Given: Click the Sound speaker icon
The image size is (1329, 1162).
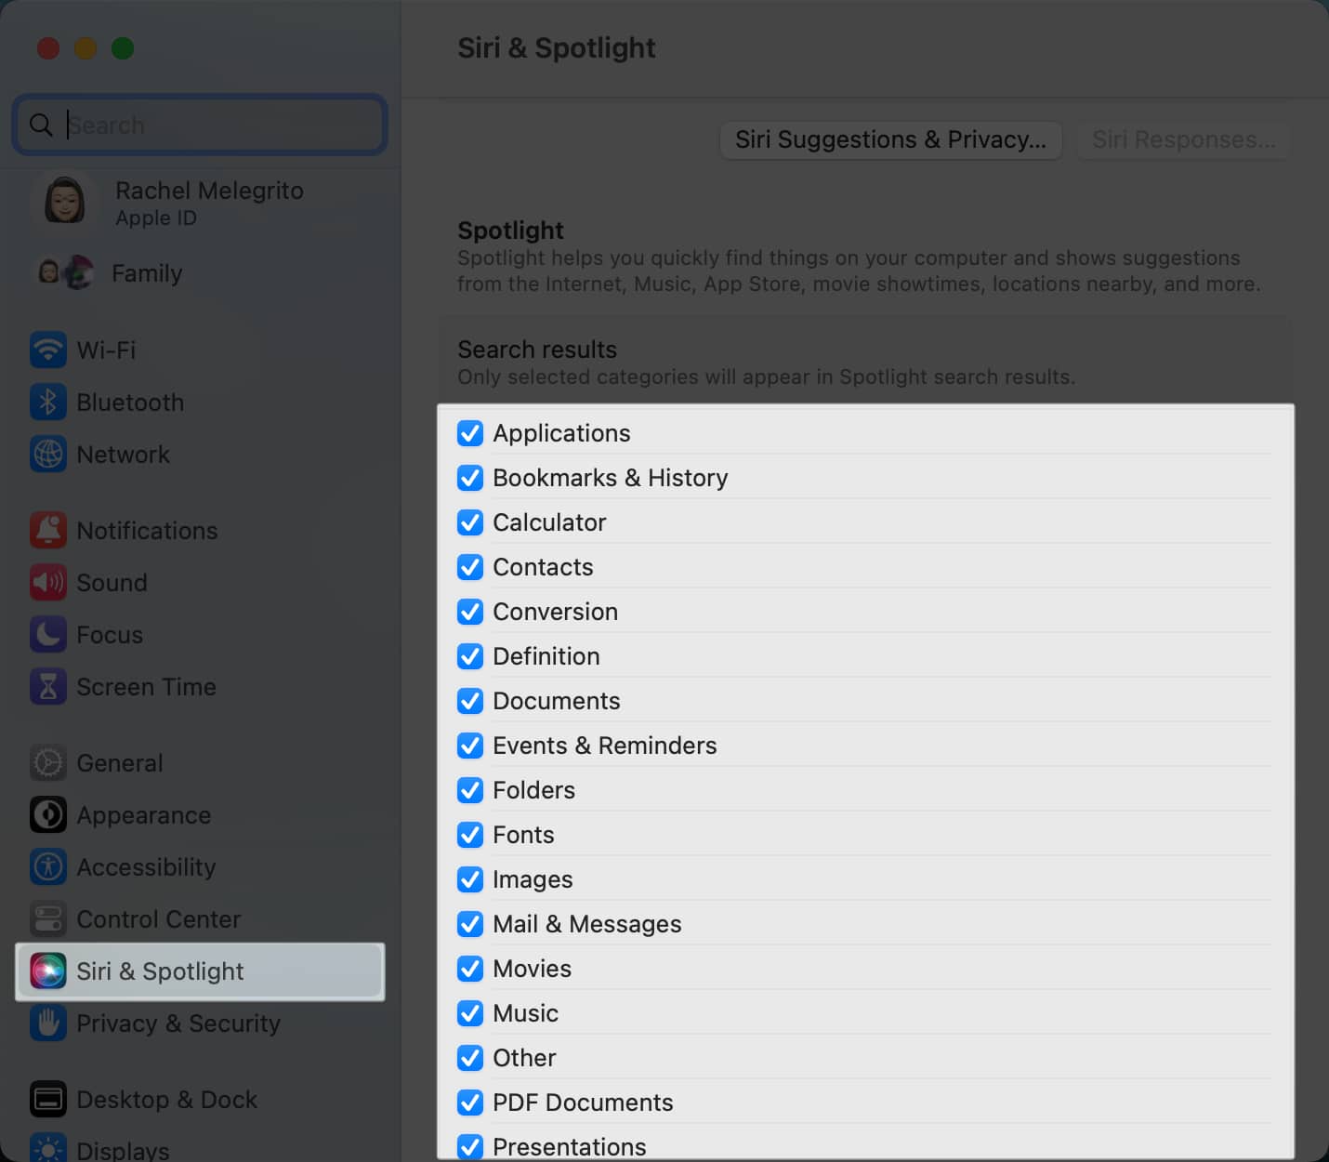Looking at the screenshot, I should pos(47,583).
